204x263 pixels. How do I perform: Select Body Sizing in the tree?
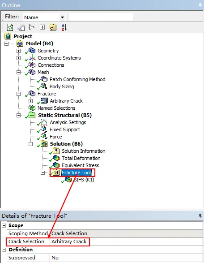(62, 86)
